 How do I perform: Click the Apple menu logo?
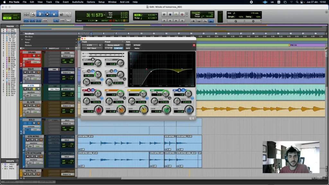coord(4,2)
